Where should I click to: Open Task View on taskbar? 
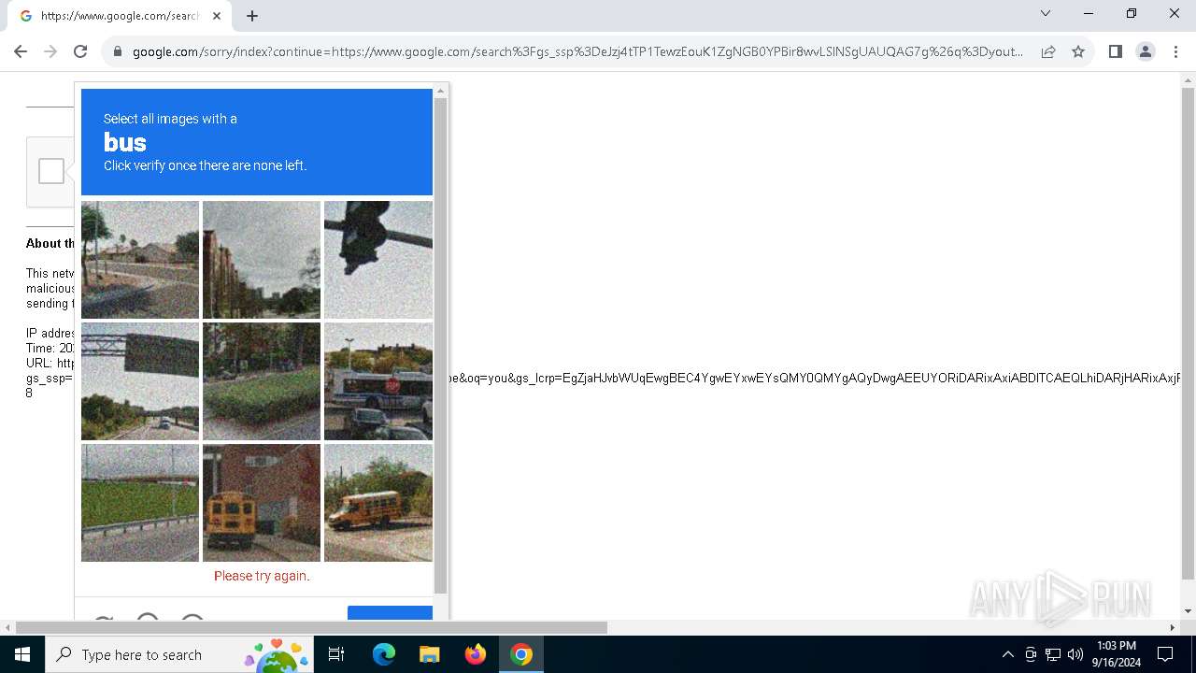pos(336,654)
